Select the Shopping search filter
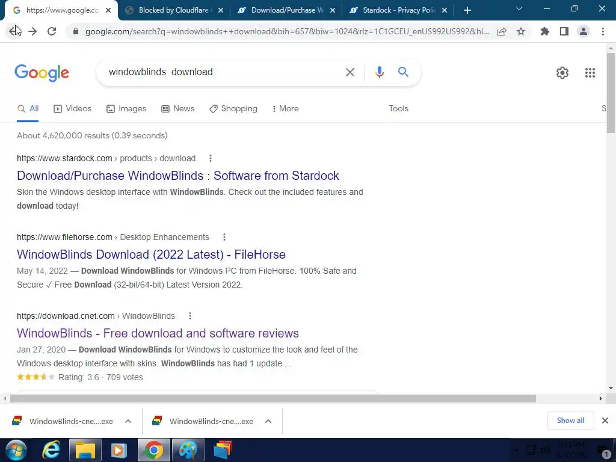 233,109
